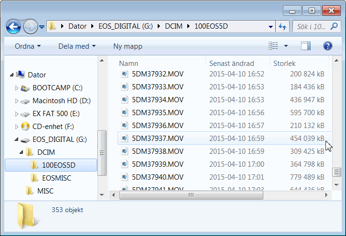Toggle the preview pane icon
346x236 pixels.
pyautogui.click(x=306, y=46)
